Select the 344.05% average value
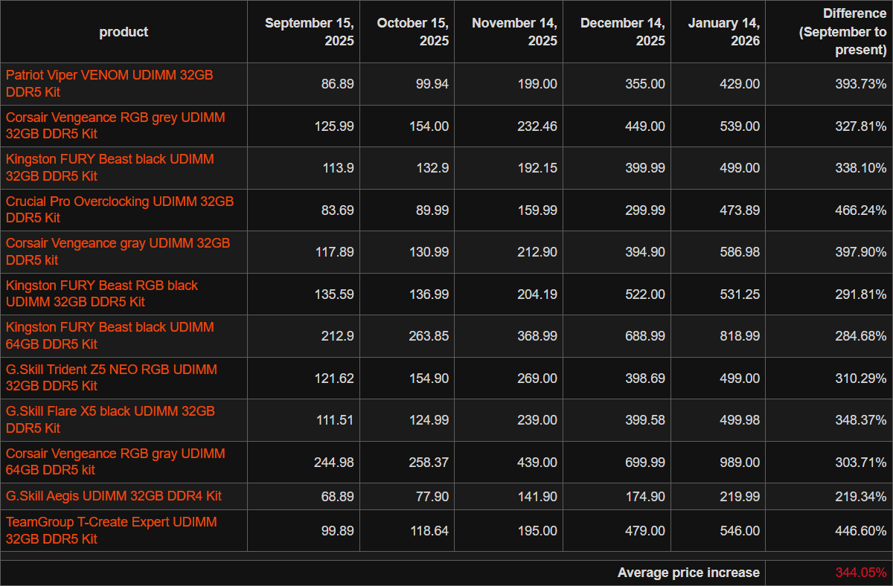 click(861, 573)
